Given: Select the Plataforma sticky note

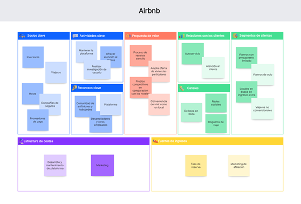Looking at the screenshot, I should point(111,105).
